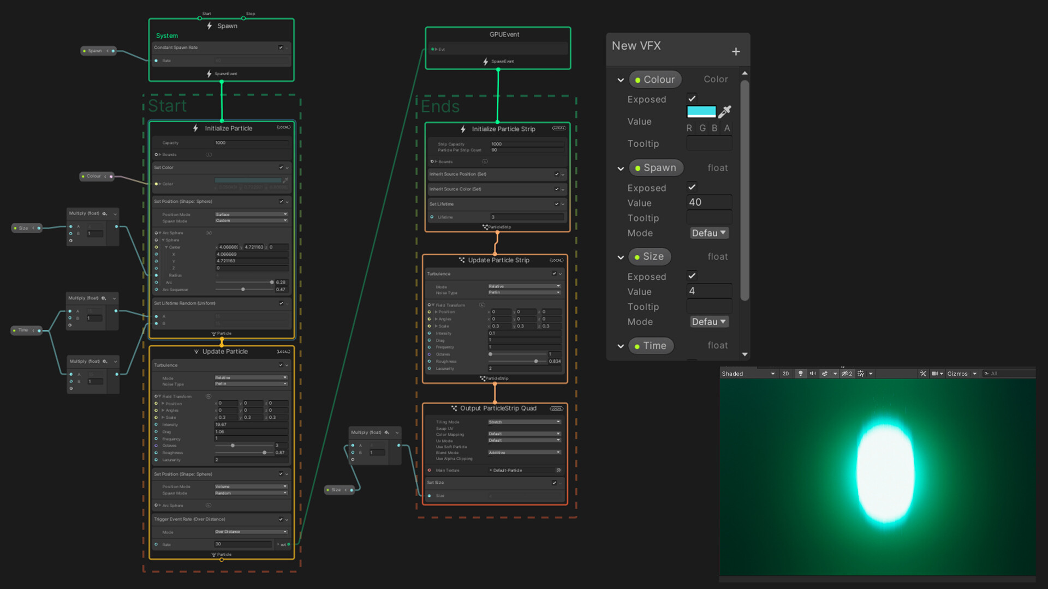The image size is (1048, 589).
Task: Click the Spawn Value input field
Action: click(x=709, y=202)
